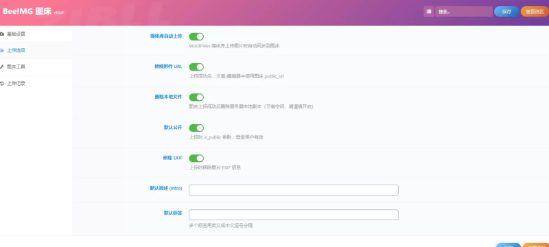Toggle the 默认公开 switch
The height and width of the screenshot is (247, 549).
coord(196,128)
